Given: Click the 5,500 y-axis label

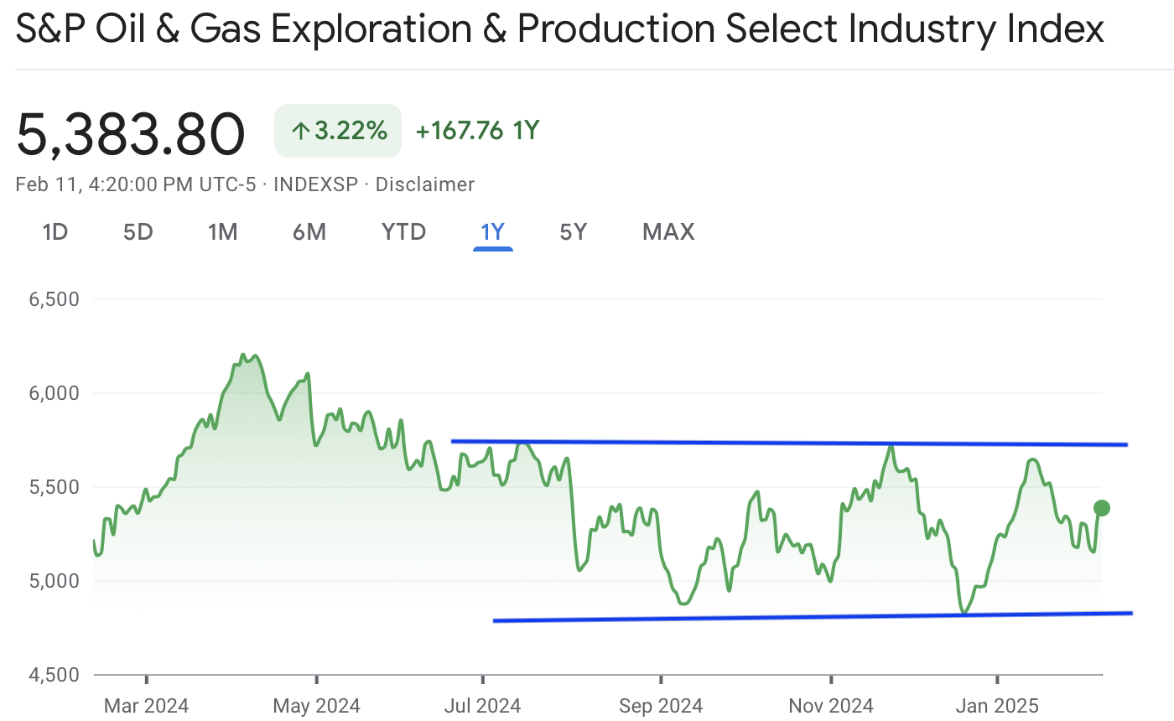Looking at the screenshot, I should point(54,487).
